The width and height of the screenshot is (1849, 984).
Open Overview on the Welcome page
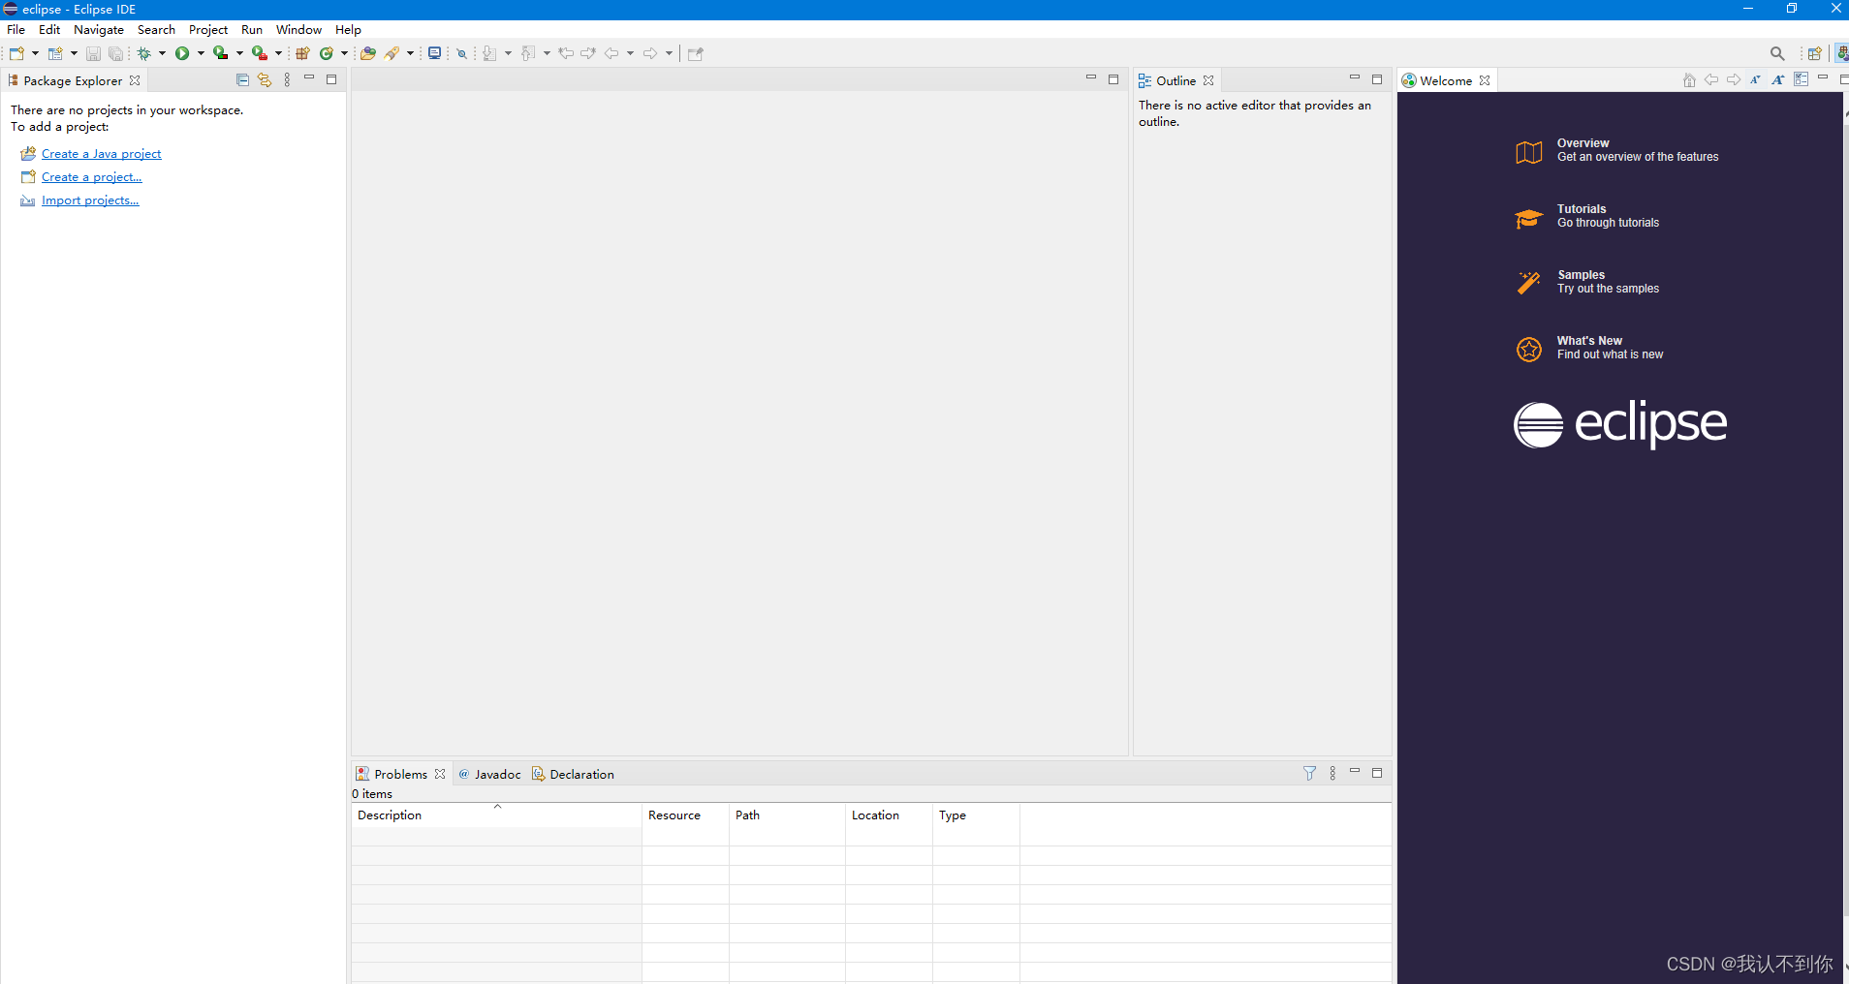[x=1617, y=150]
